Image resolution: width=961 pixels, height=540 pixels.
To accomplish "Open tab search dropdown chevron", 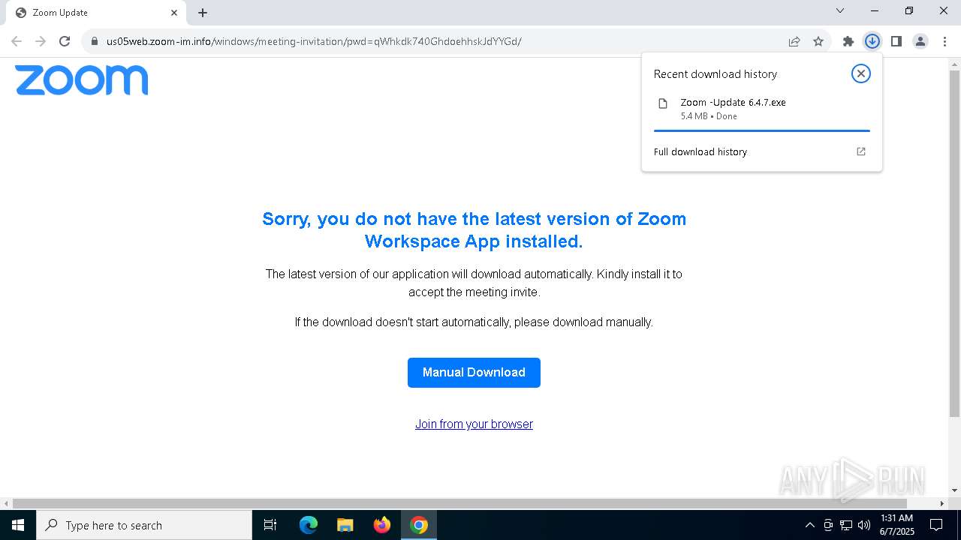I will [840, 10].
